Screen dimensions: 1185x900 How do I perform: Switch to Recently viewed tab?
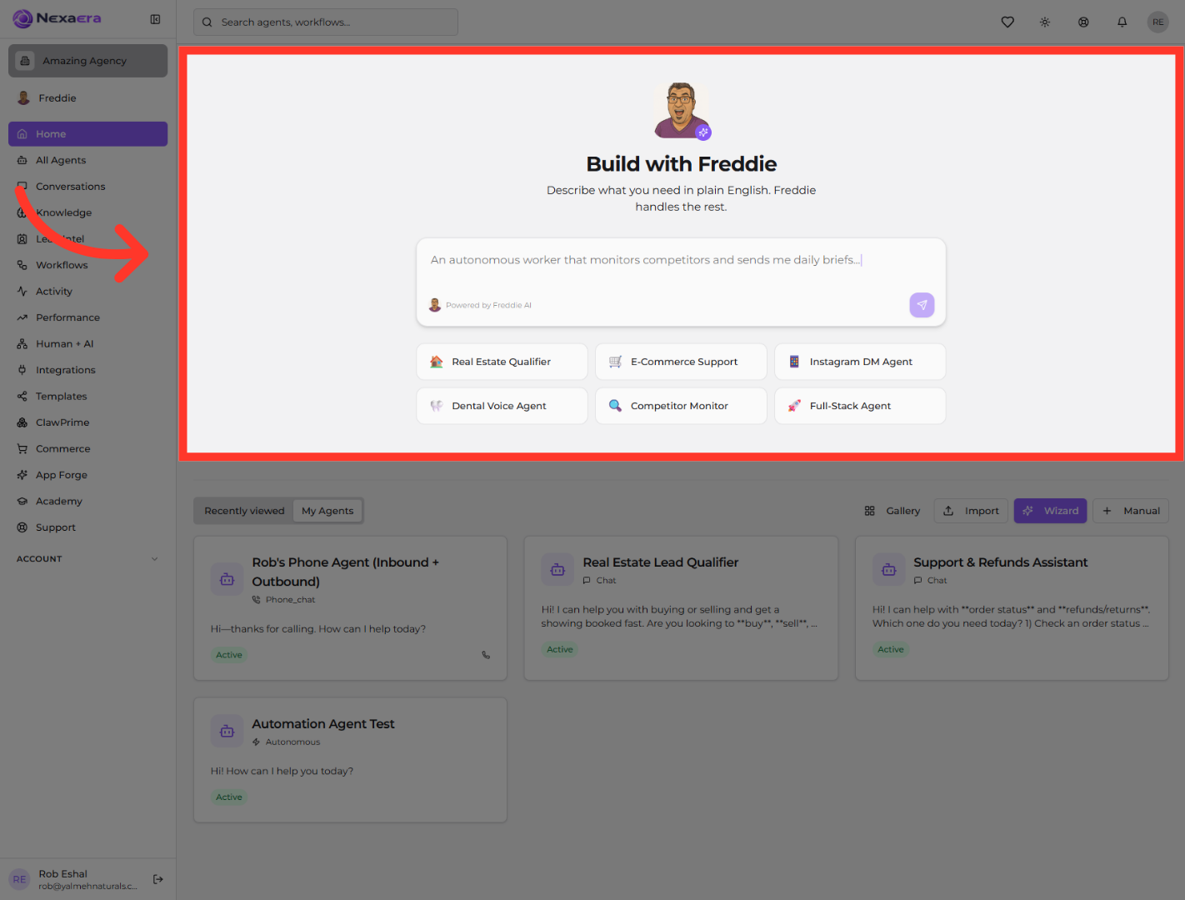coord(244,511)
